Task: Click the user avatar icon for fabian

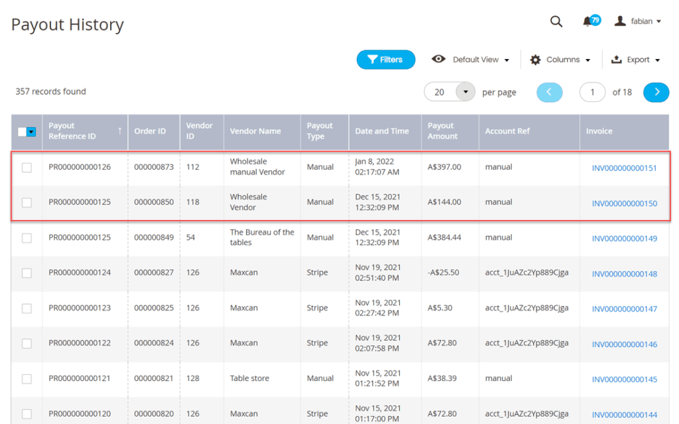Action: (620, 21)
